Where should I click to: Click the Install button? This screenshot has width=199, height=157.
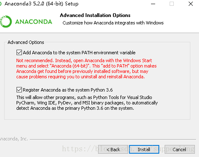(x=144, y=149)
